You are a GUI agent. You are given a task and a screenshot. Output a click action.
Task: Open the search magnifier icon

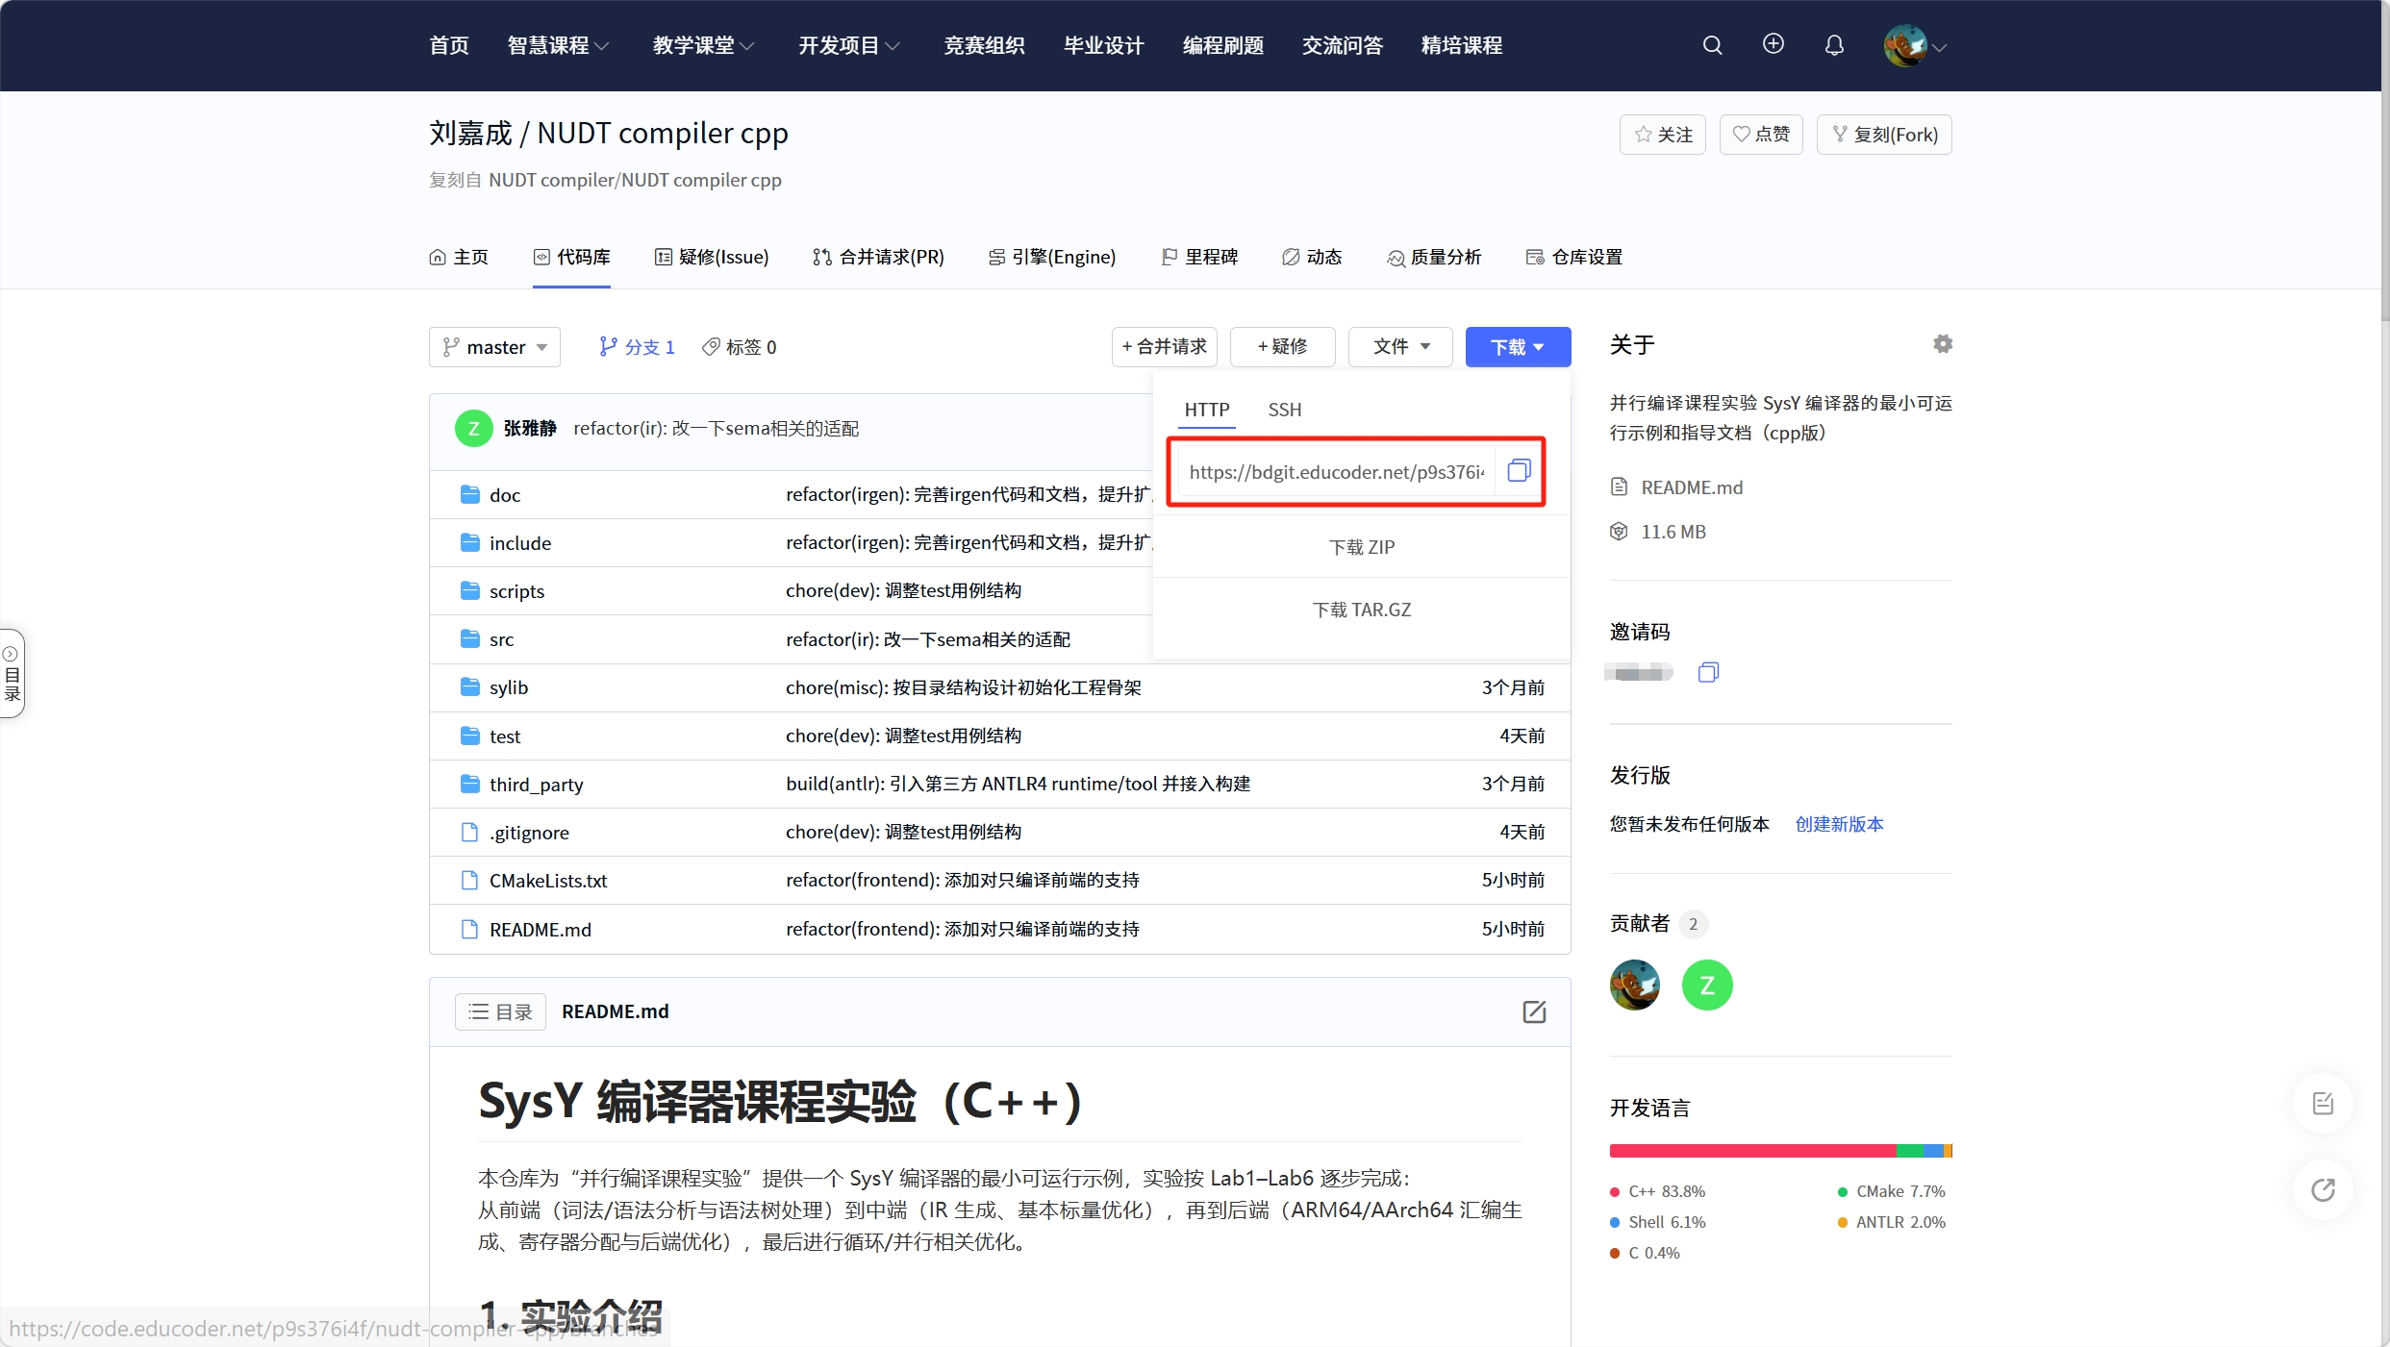point(1713,44)
